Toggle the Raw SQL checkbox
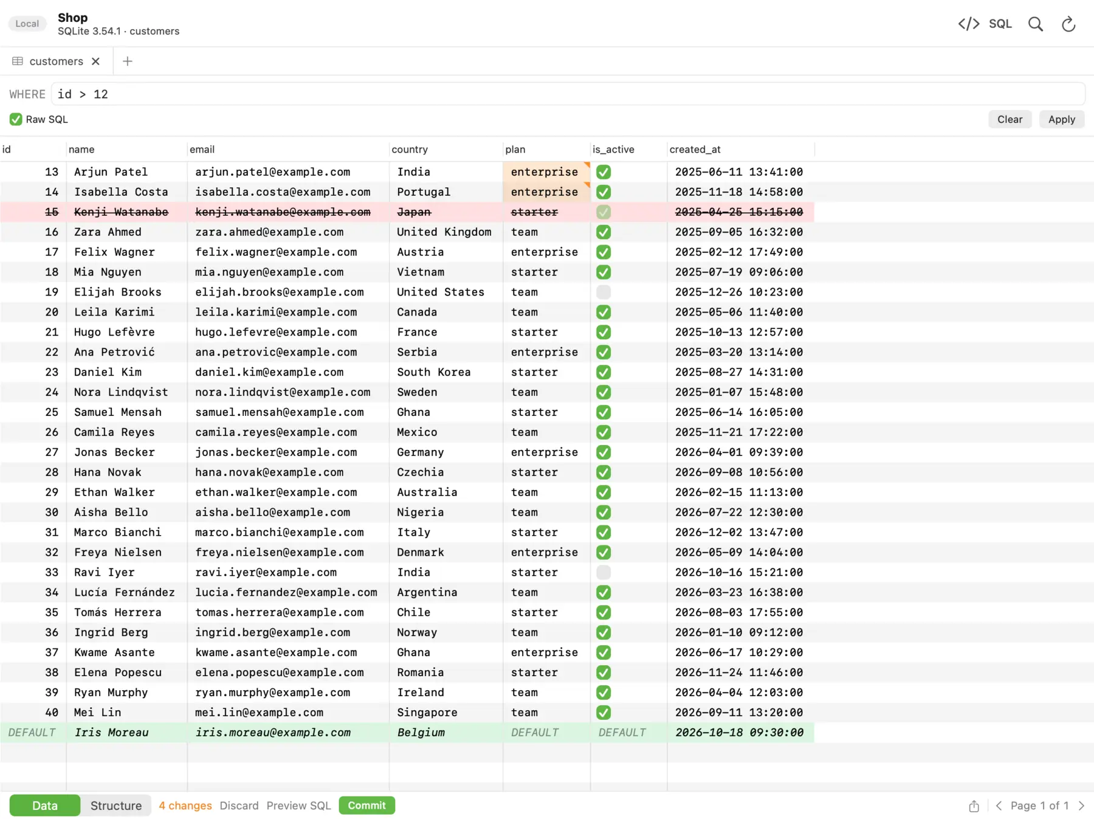The height and width of the screenshot is (819, 1094). (x=16, y=120)
